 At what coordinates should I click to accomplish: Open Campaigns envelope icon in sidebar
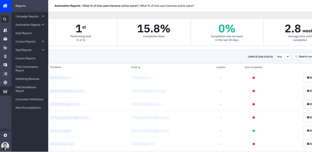point(5,39)
